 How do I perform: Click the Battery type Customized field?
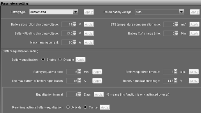(x=51, y=12)
